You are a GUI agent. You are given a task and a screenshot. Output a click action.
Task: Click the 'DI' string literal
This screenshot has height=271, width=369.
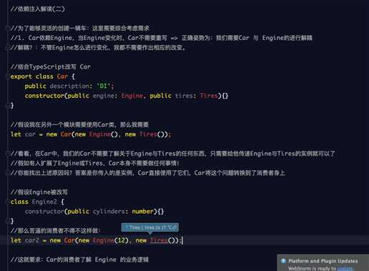tap(104, 86)
